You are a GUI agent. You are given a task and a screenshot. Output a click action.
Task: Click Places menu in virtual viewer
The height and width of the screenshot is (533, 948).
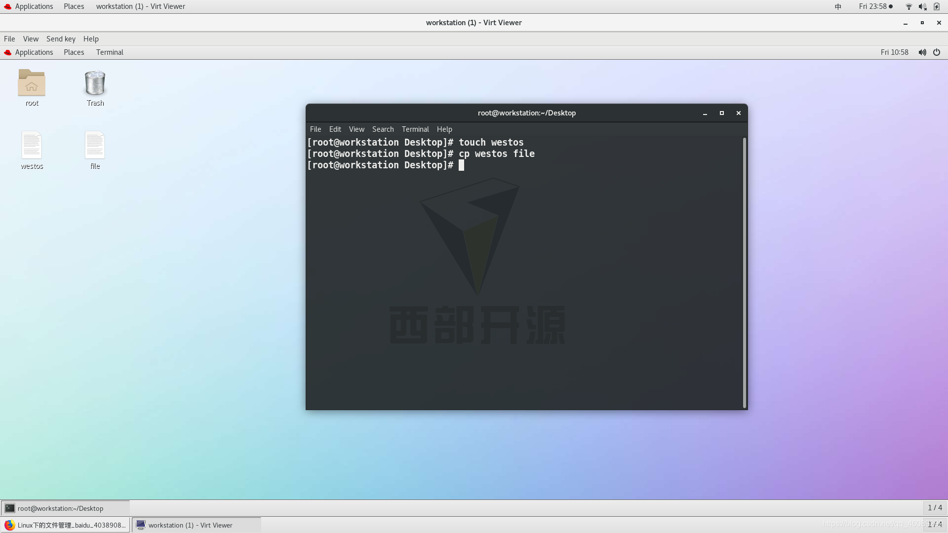(74, 52)
